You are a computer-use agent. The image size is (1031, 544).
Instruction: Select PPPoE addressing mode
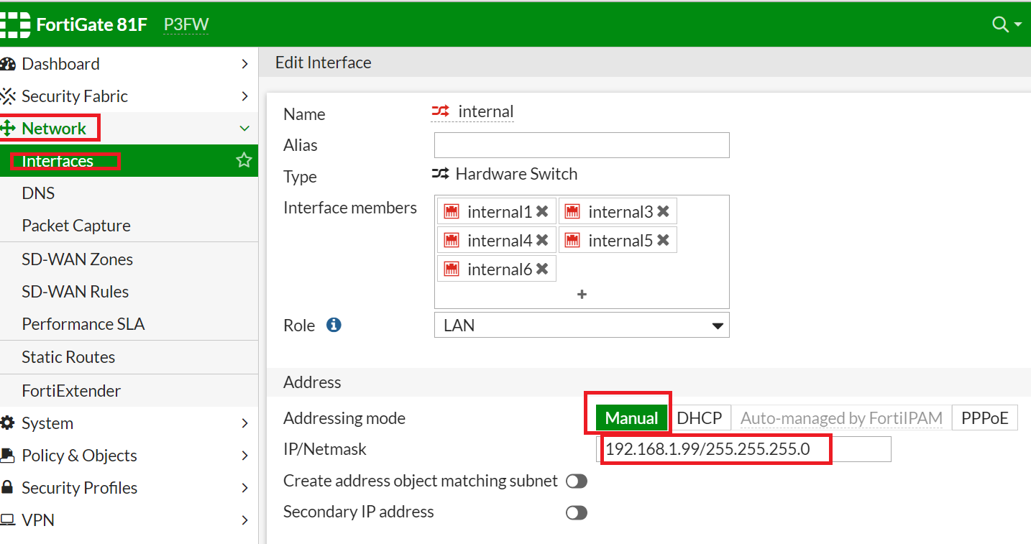tap(985, 418)
